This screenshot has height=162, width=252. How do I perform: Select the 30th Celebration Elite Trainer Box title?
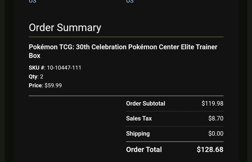click(123, 51)
